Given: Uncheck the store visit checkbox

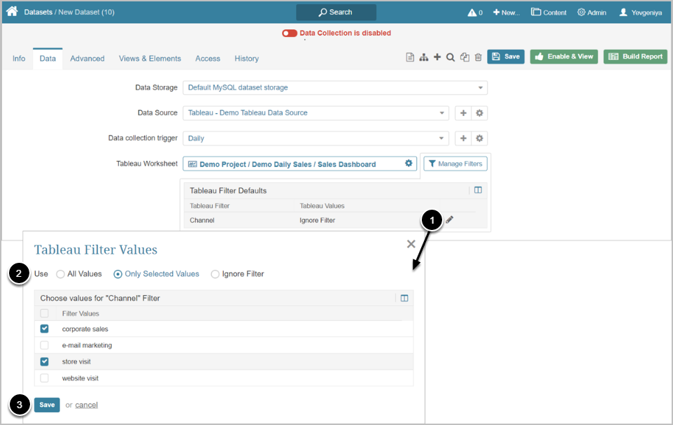Looking at the screenshot, I should coord(45,361).
